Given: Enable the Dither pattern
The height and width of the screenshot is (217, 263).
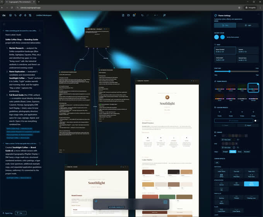Looking at the screenshot, I should [221, 176].
